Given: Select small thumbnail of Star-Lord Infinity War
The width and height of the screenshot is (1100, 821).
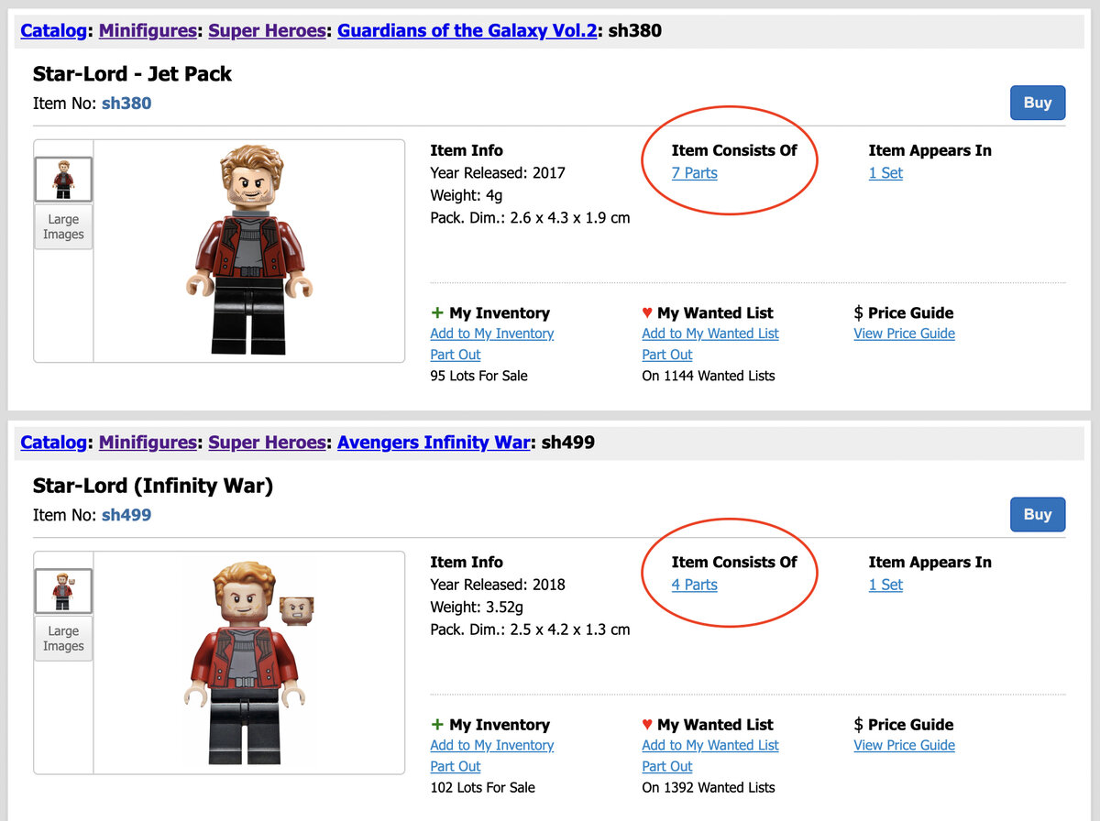Looking at the screenshot, I should pyautogui.click(x=63, y=591).
